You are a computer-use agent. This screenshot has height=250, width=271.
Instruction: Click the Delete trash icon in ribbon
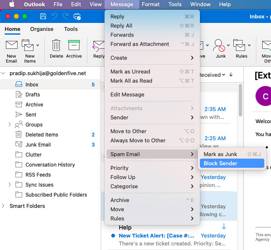point(56,45)
